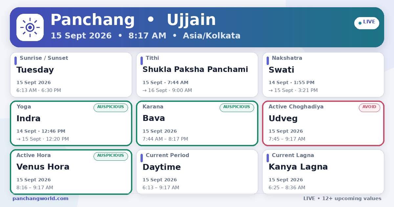Screen dimensions: 394x207
Task: Click the blue marker beside Nakshatra label
Action: point(268,61)
